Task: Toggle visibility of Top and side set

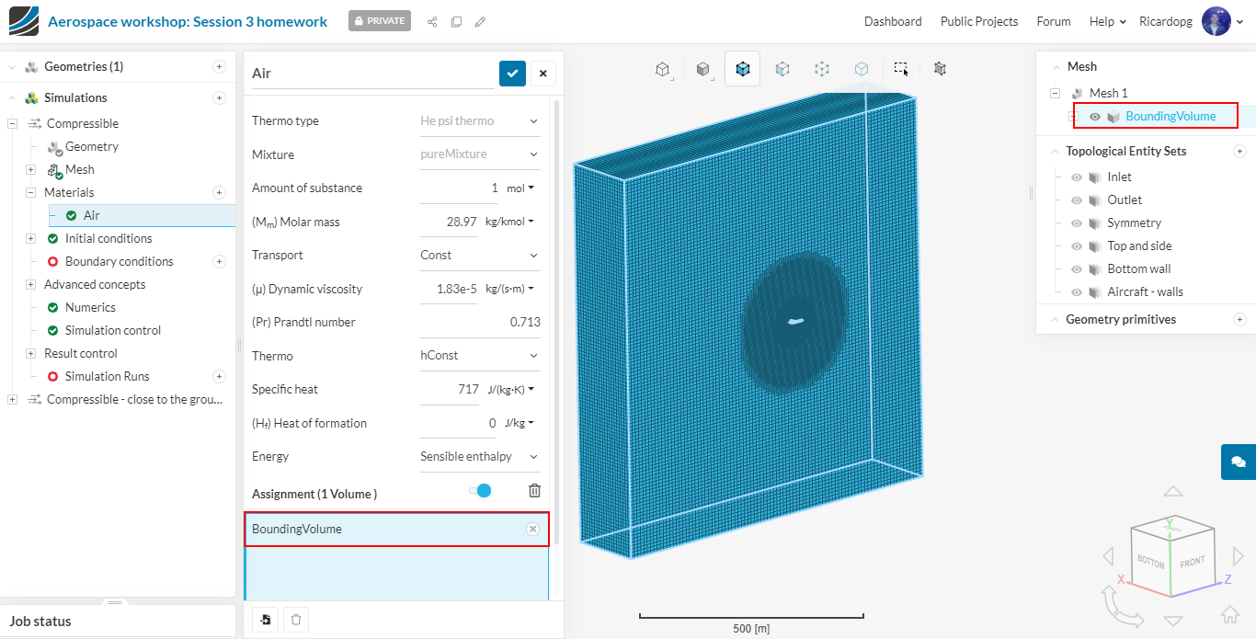Action: coord(1077,245)
